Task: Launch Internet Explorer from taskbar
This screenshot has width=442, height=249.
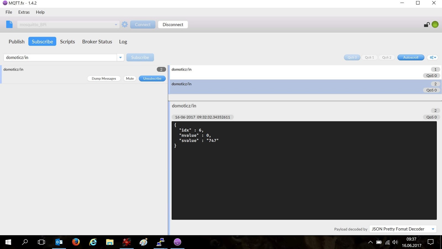Action: coord(93,242)
